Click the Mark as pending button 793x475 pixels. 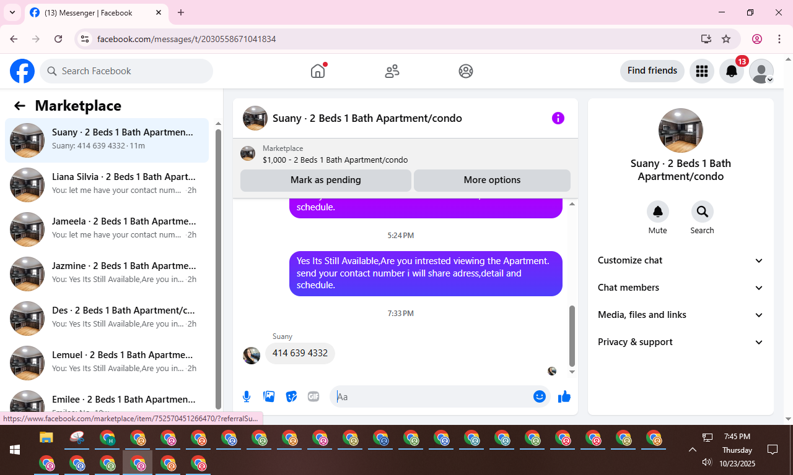tap(326, 180)
